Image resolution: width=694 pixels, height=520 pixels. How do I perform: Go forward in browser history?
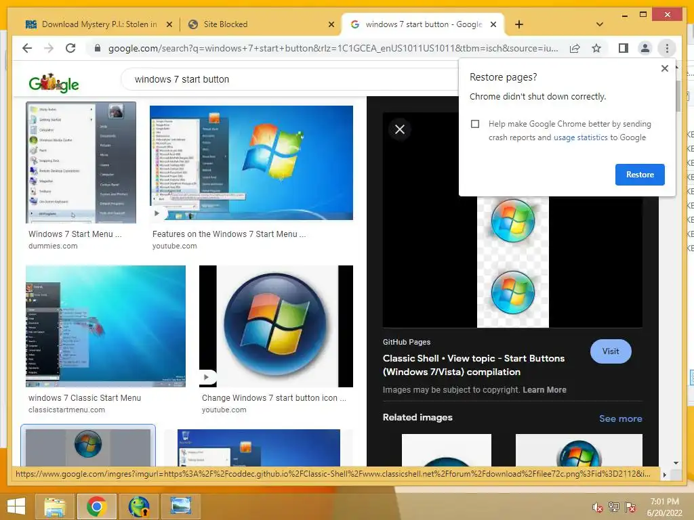click(x=49, y=48)
